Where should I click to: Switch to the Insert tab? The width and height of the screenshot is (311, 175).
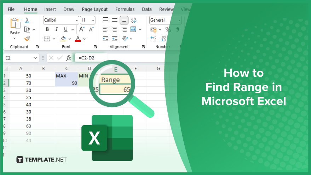[50, 9]
